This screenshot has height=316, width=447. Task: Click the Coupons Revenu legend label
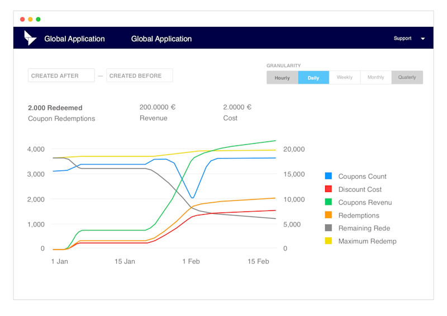point(365,202)
